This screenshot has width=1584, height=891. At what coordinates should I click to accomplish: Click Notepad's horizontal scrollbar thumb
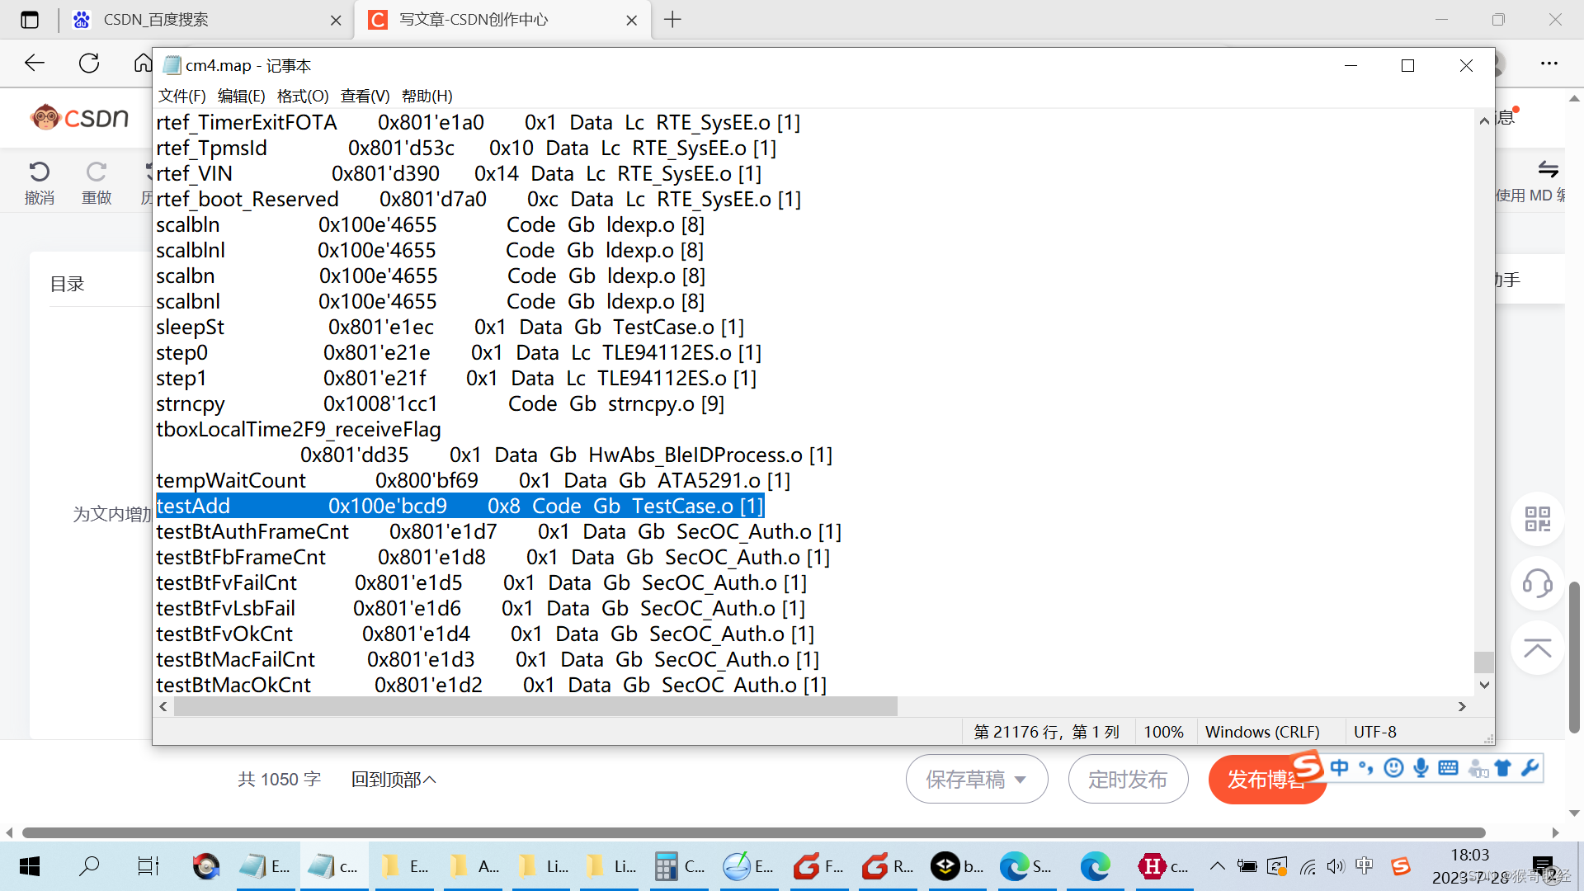tap(535, 707)
